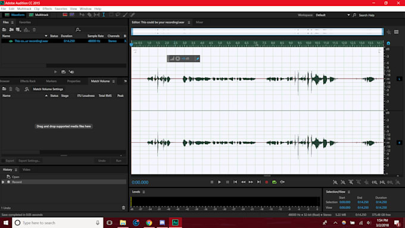Click the new file icon in Files panel
Viewport: 405px width, 228px height.
tap(18, 30)
